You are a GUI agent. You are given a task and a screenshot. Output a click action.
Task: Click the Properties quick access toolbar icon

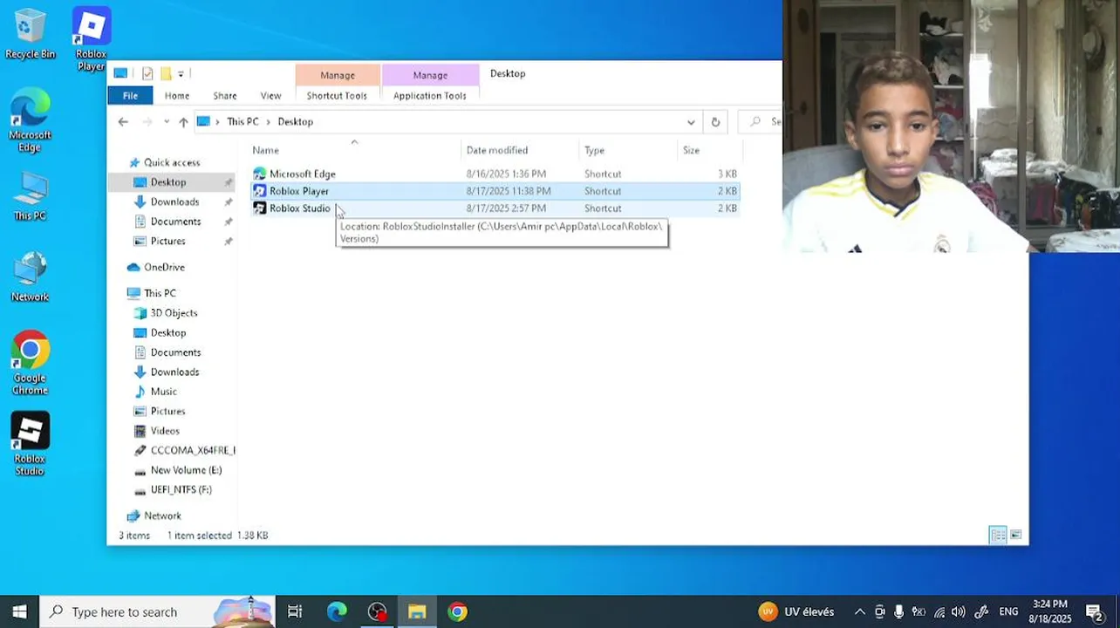tap(147, 73)
